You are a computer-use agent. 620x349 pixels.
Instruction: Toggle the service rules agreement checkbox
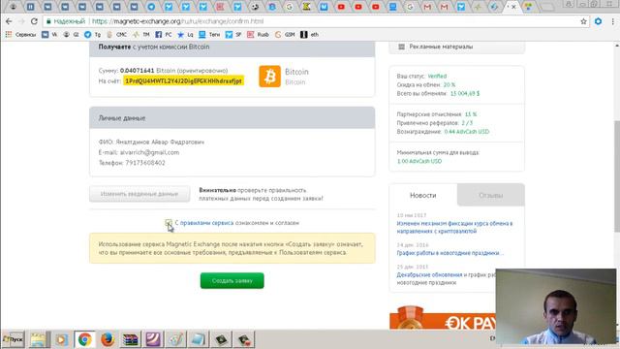(169, 223)
